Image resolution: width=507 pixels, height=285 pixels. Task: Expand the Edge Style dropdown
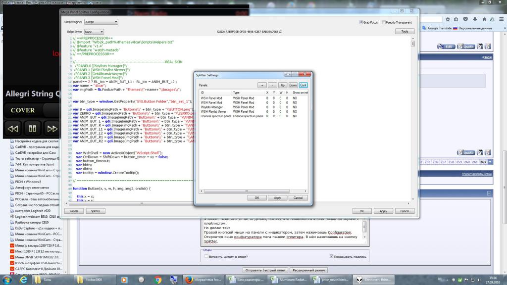point(94,32)
